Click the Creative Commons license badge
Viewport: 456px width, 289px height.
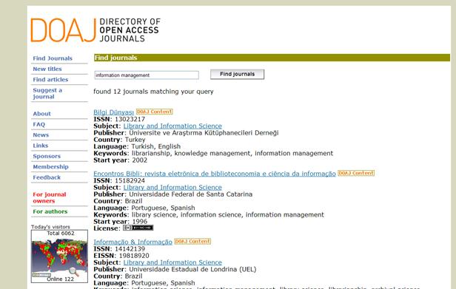pyautogui.click(x=138, y=228)
